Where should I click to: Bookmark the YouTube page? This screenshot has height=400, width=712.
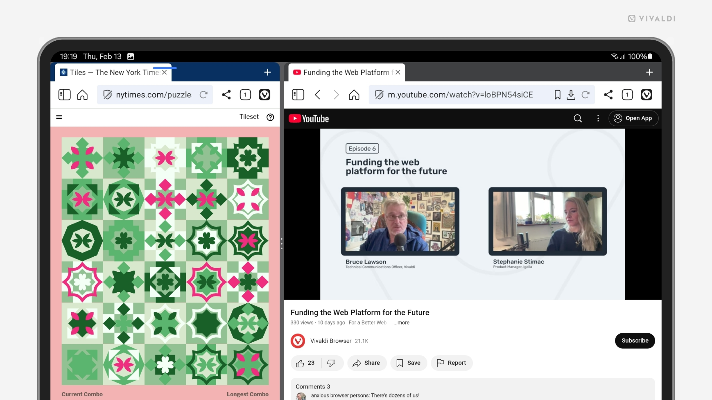click(557, 95)
